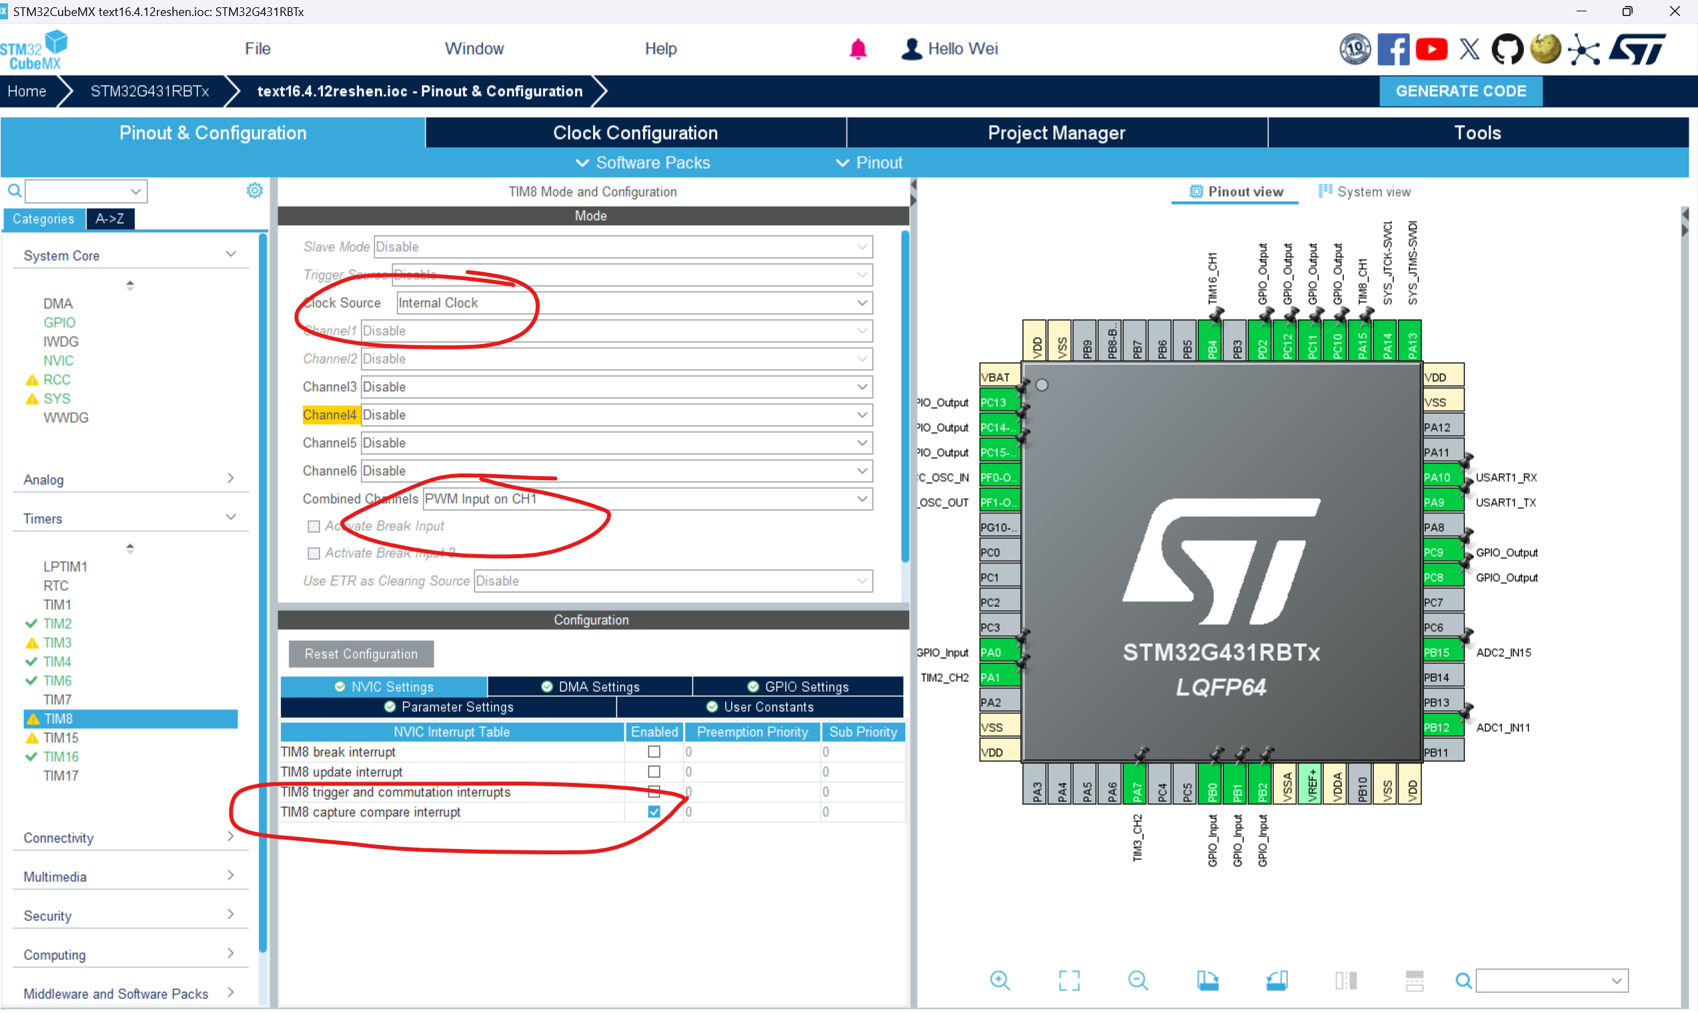Click the Facebook icon in header
Screen dimensions: 1698x1013
pos(1393,49)
